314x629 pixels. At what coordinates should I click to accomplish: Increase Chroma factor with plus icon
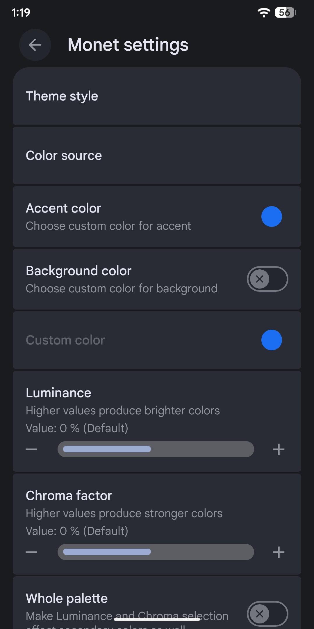click(x=279, y=552)
